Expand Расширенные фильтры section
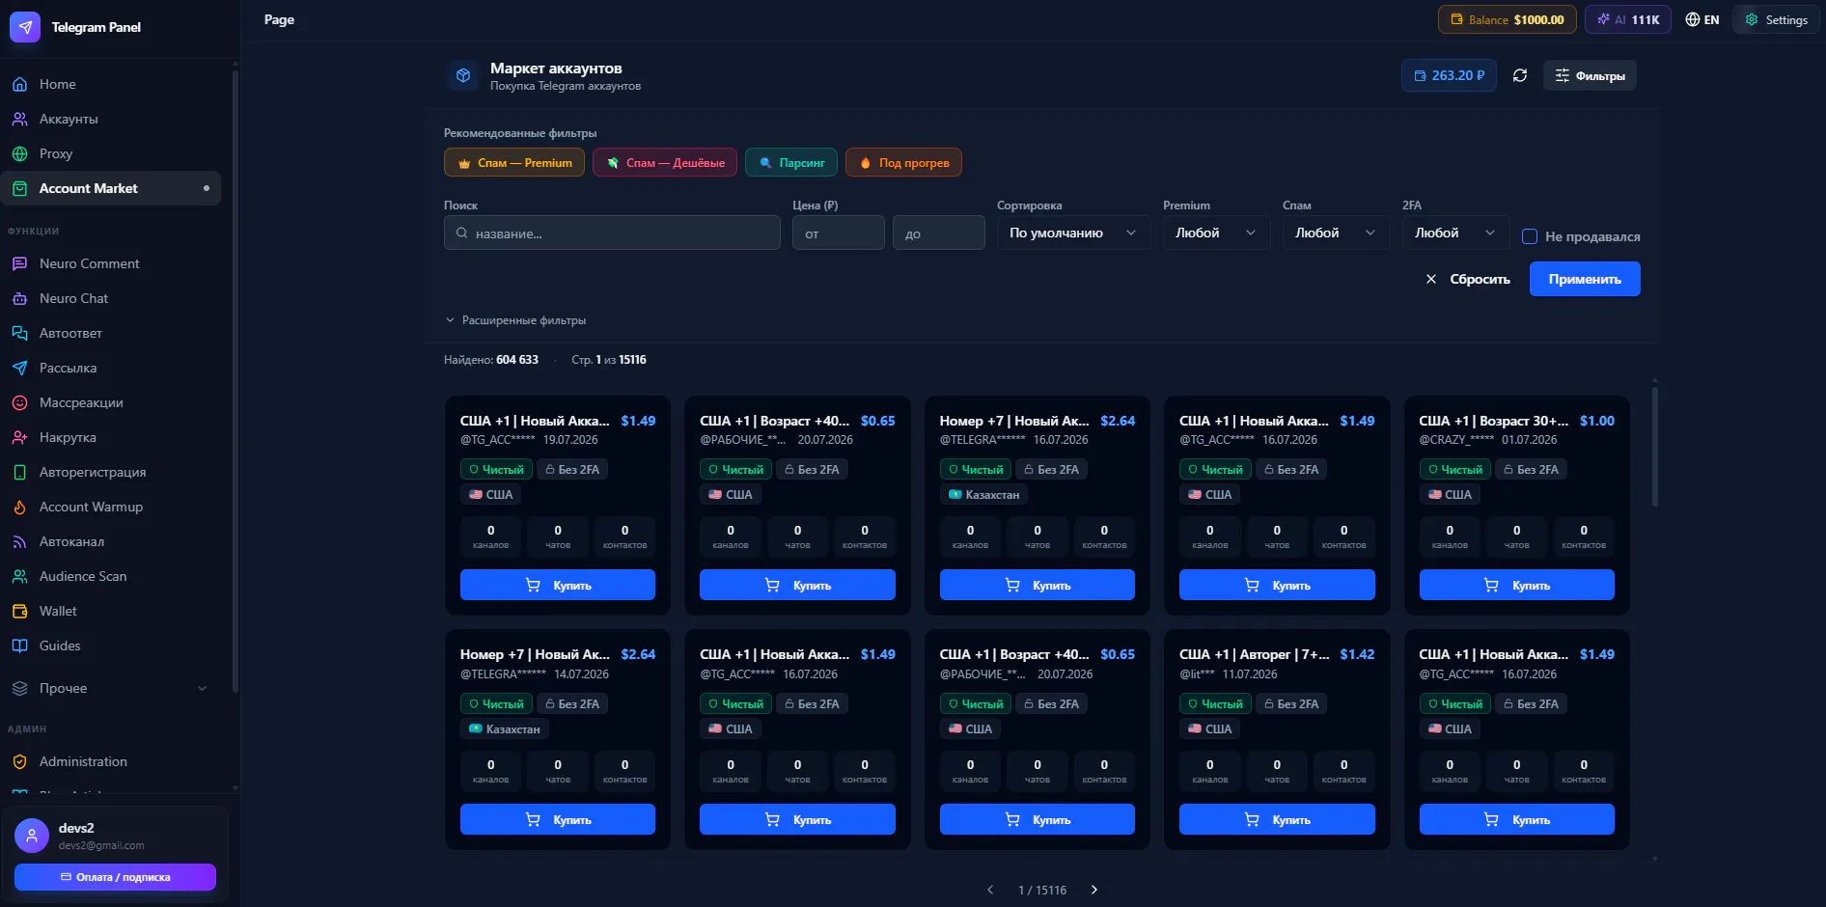Viewport: 1826px width, 907px height. (x=515, y=320)
